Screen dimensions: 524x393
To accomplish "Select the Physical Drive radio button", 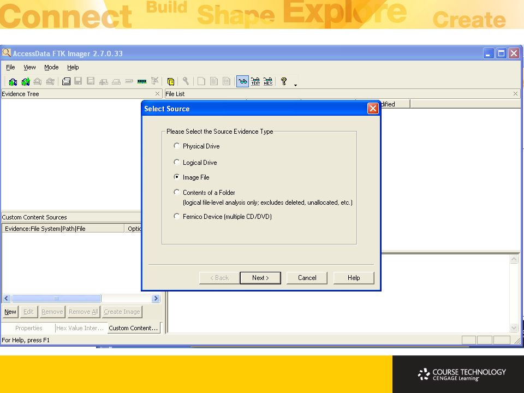I will 177,146.
